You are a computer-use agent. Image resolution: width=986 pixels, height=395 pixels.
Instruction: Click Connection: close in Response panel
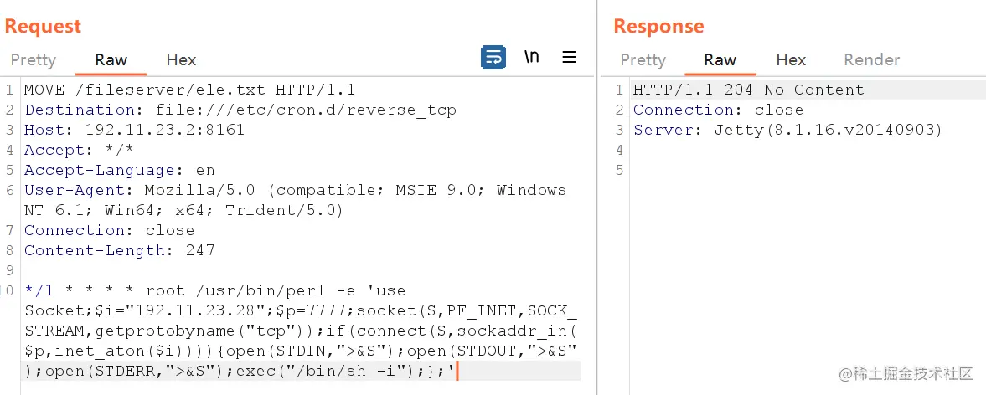718,110
